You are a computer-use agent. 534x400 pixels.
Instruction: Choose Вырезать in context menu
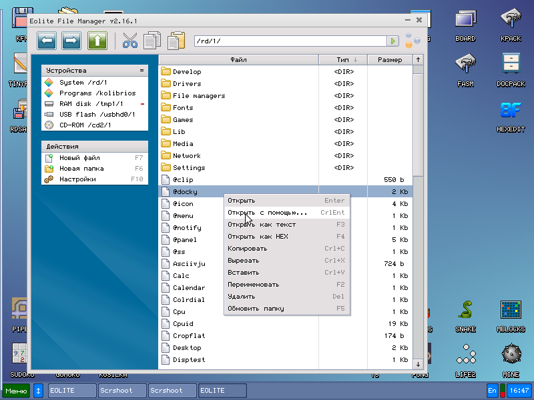287,261
